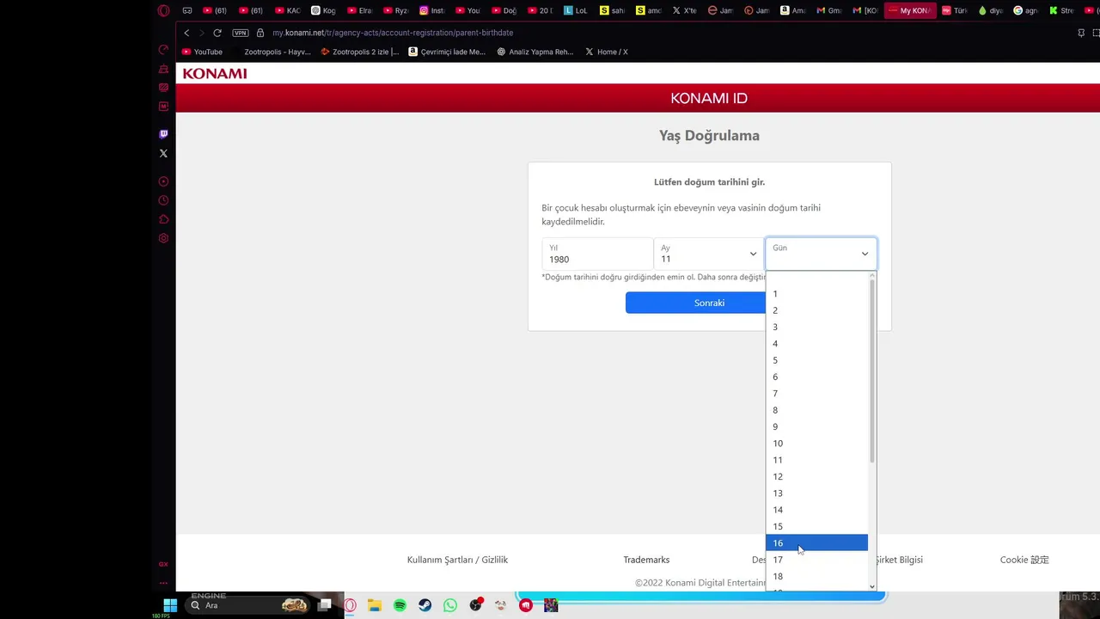Click the Windows taskbar search box
1100x619 pixels.
click(x=247, y=605)
